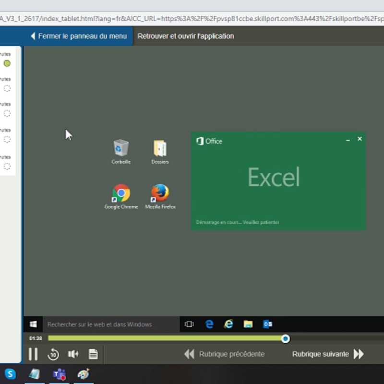This screenshot has width=384, height=384.
Task: Open the File Explorer taskbar icon
Action: (248, 324)
